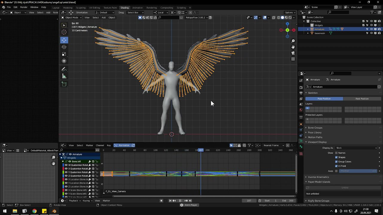Click the RetopoFlow help question icon

click(x=210, y=17)
